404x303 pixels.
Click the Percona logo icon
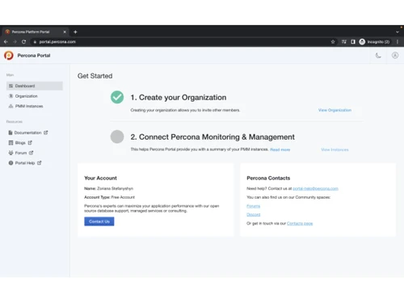coord(9,55)
